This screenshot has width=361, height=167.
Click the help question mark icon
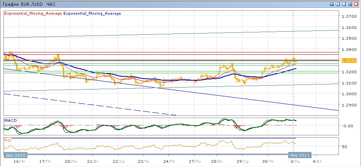point(331,4)
